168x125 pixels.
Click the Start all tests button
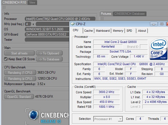(x=19, y=53)
